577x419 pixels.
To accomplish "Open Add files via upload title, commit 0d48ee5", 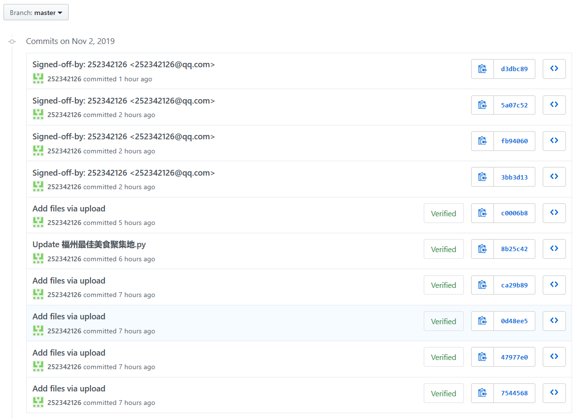I will tap(69, 316).
